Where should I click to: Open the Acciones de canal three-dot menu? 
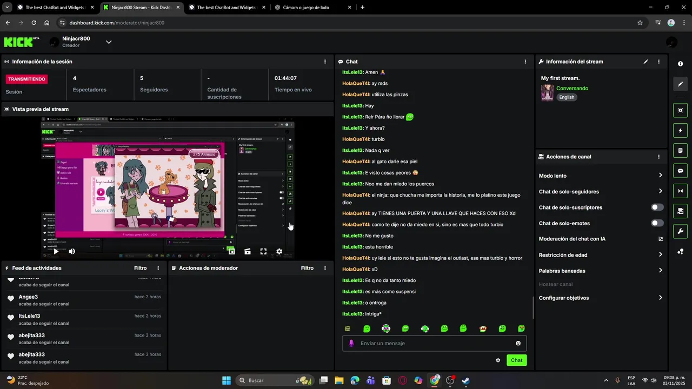coord(658,157)
